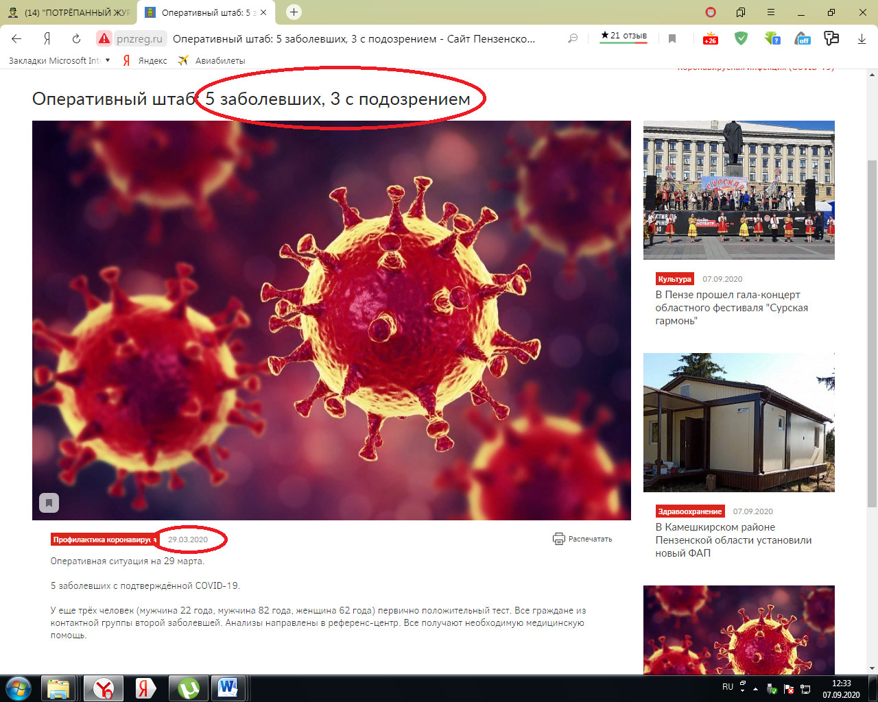This screenshot has height=702, width=878.
Task: Open the cloud 'off' VPN extension
Action: point(803,38)
